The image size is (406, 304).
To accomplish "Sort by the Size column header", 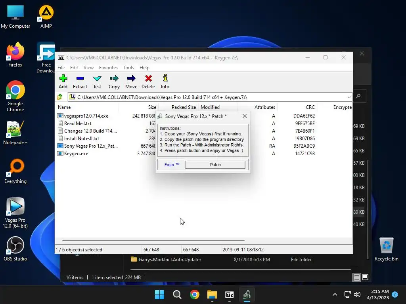I will (139, 107).
